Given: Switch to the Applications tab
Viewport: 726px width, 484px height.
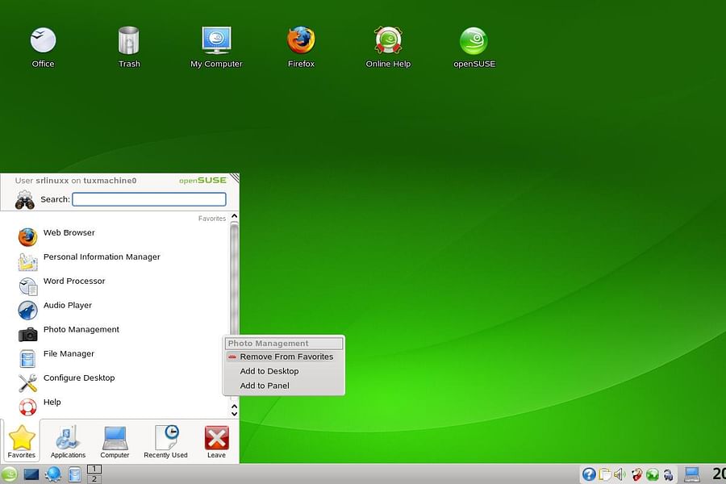Looking at the screenshot, I should [x=68, y=440].
